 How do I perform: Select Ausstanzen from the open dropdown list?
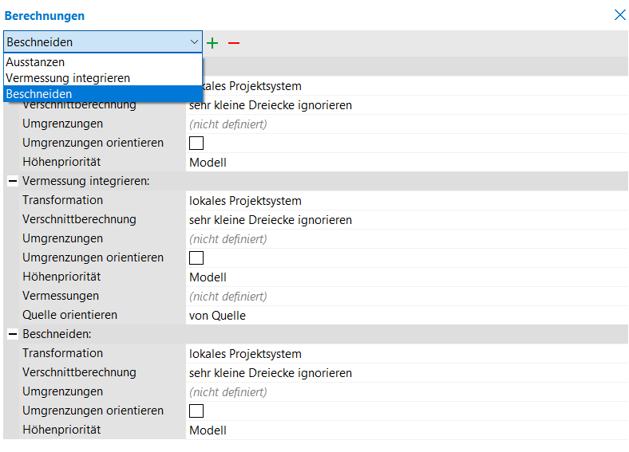coord(36,62)
